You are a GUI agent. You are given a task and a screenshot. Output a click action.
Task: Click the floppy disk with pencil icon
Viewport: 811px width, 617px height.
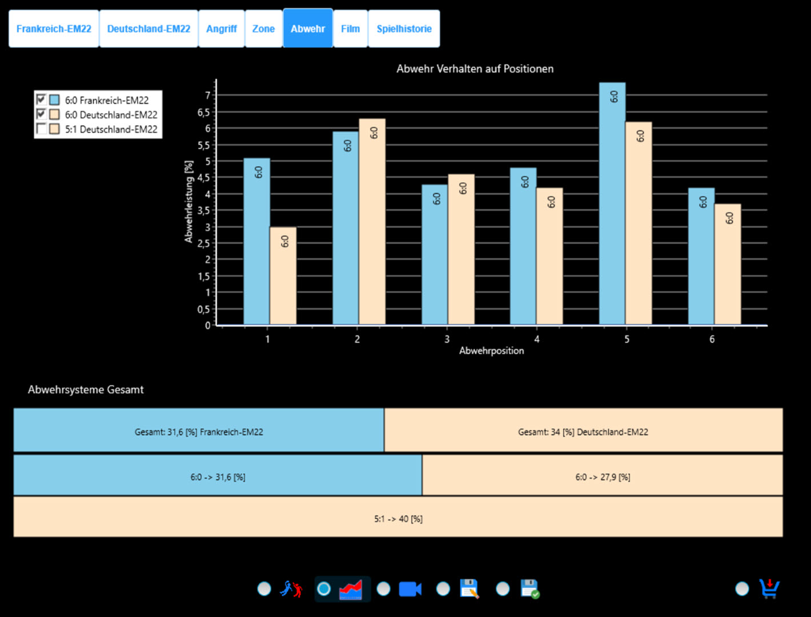(469, 589)
